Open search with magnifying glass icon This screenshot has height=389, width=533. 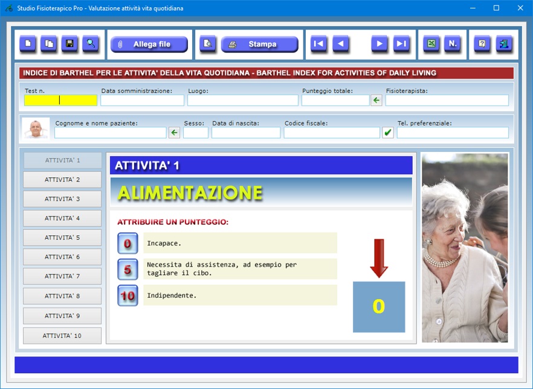[x=91, y=44]
